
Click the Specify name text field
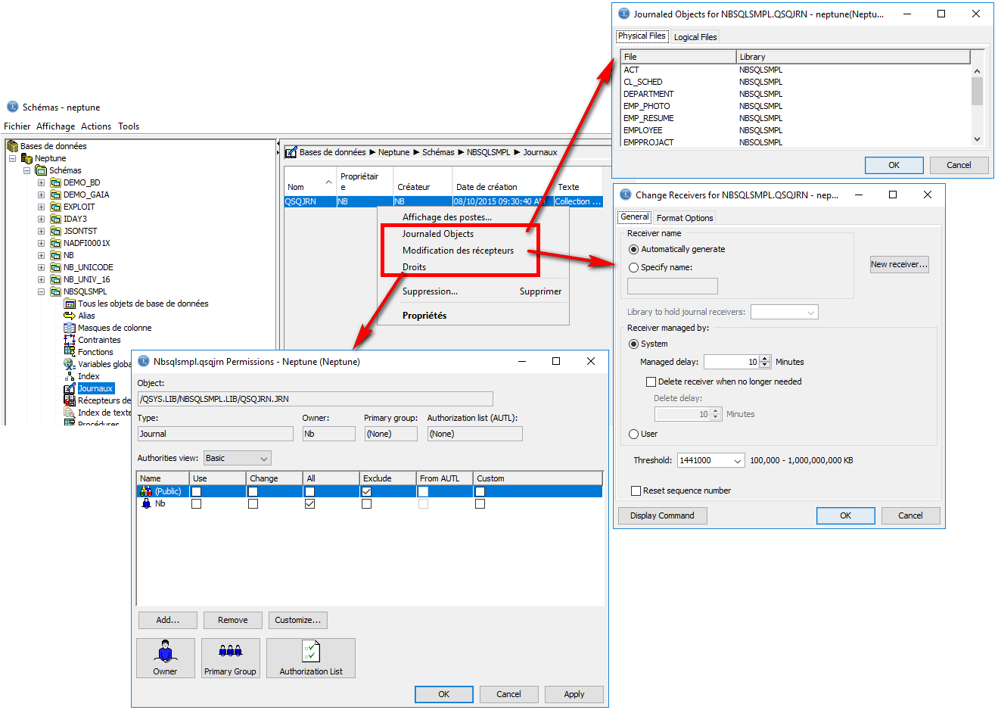672,286
